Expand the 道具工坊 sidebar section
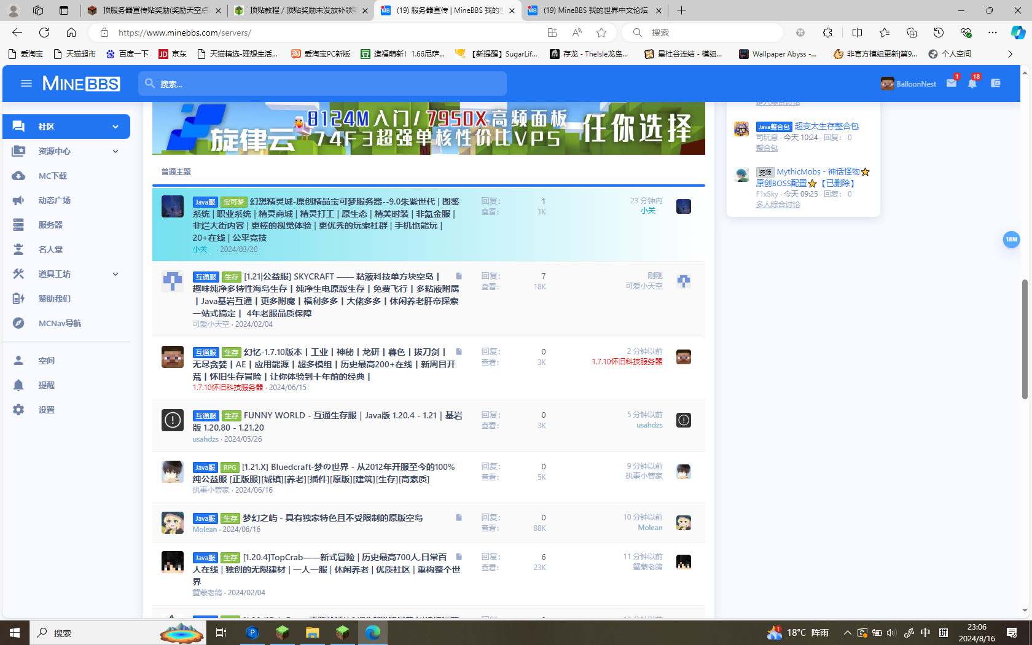Screen dimensions: 1032x645 (115, 274)
